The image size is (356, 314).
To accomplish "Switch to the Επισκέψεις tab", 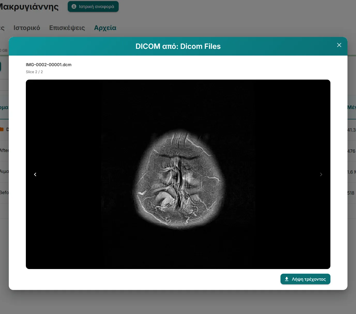I will click(67, 28).
